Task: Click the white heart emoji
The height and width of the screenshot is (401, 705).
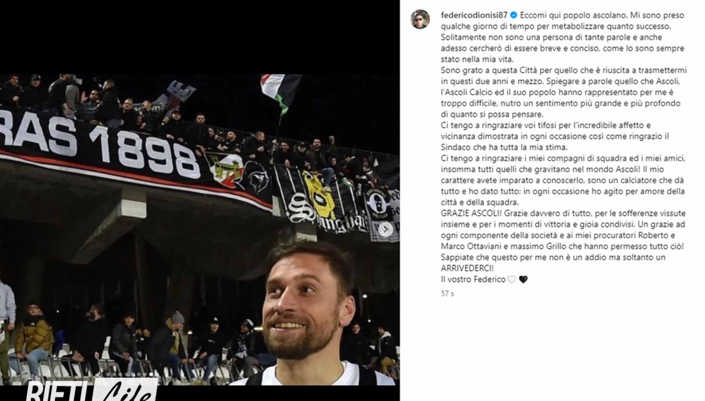Action: coord(511,279)
